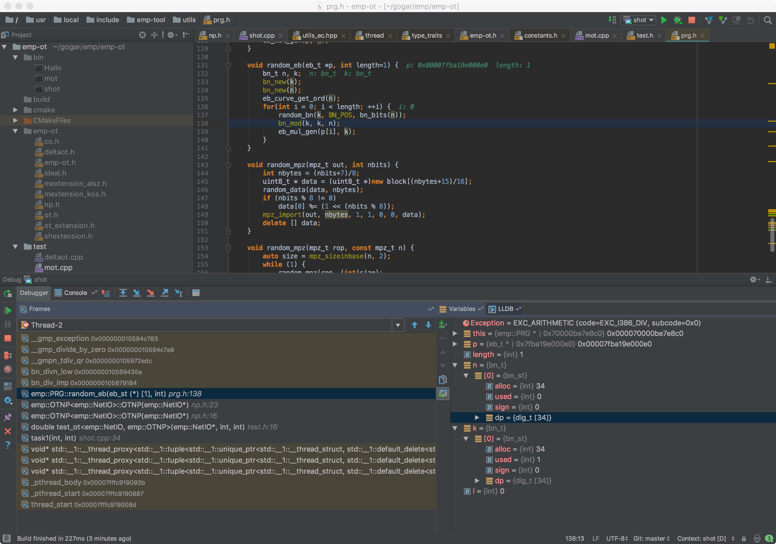Toggle code folding marker at line 131
The image size is (776, 544).
tap(228, 65)
